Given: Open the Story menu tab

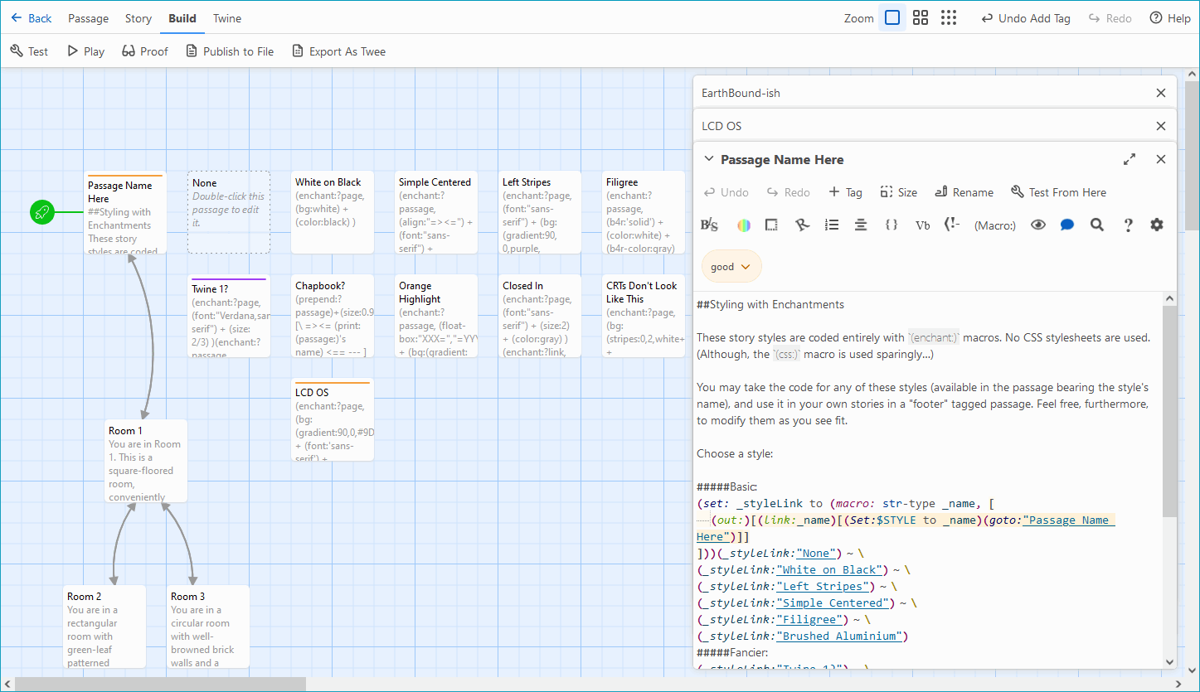Looking at the screenshot, I should [138, 17].
